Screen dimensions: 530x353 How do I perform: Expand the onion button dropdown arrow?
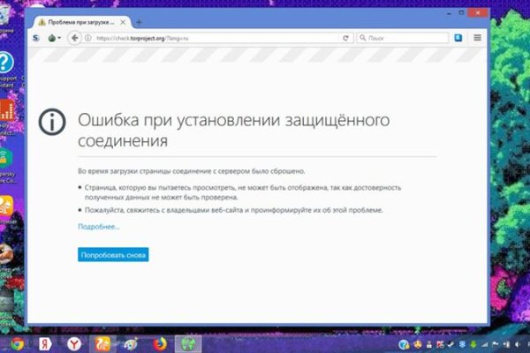[60, 38]
